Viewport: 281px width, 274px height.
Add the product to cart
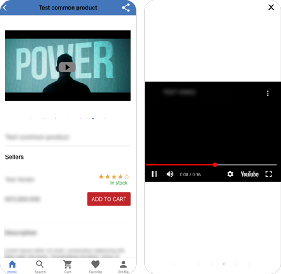point(109,199)
